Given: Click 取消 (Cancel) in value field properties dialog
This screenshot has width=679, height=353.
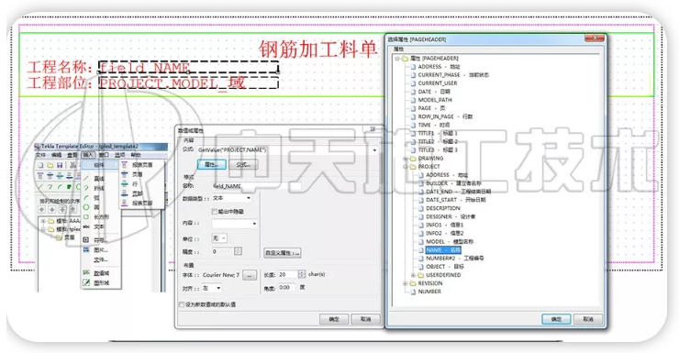Looking at the screenshot, I should [366, 319].
